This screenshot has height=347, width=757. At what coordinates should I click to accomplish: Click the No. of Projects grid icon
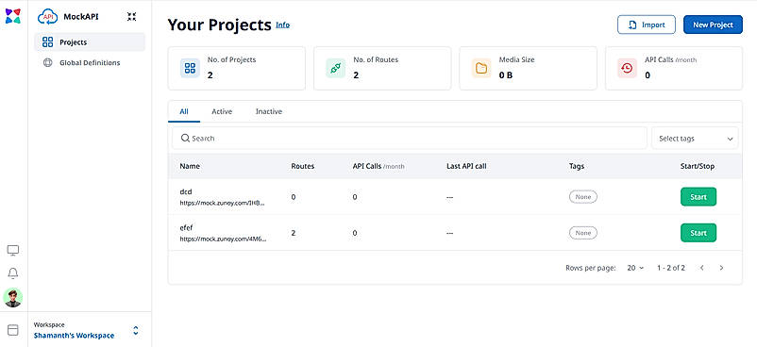point(190,69)
